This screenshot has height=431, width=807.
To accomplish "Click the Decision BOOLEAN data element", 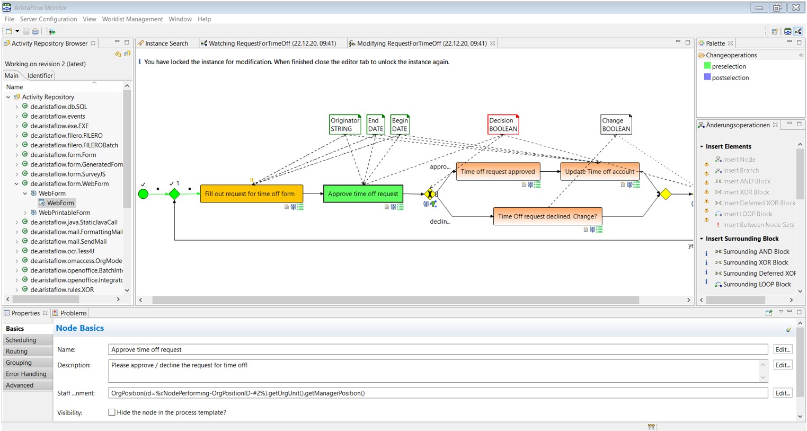I will click(x=503, y=125).
